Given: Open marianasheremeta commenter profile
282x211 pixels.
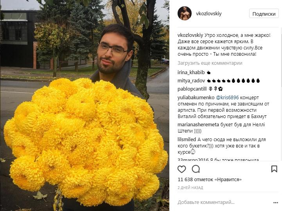Looking at the screenshot, I should point(198,125).
